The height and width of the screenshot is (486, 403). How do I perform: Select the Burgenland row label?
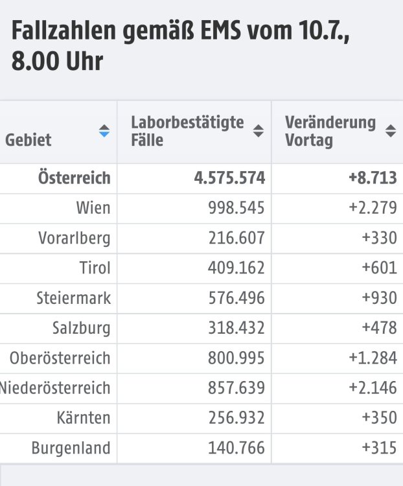click(71, 448)
